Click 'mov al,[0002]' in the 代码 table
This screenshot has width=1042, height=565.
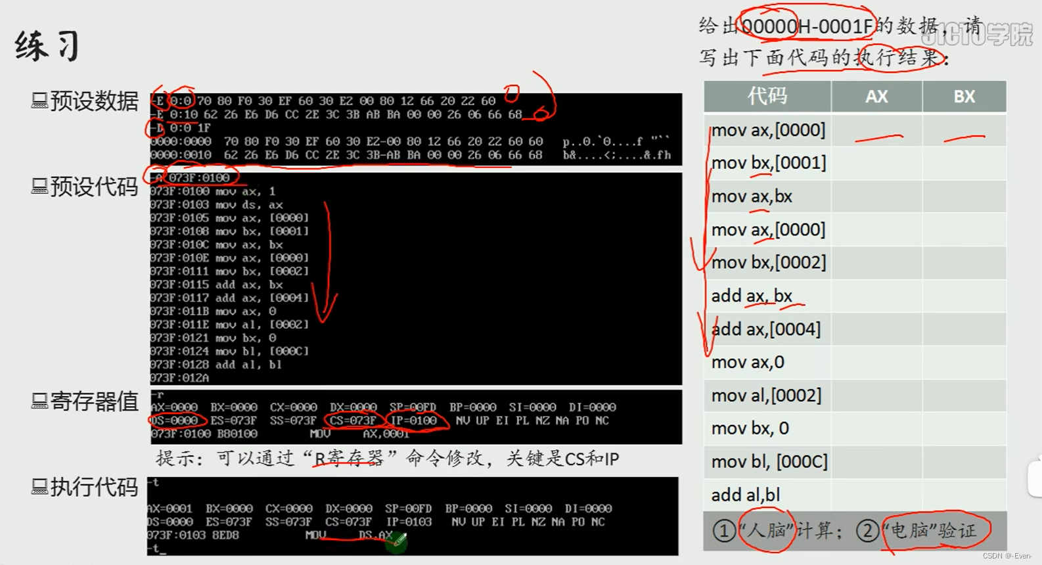point(766,395)
